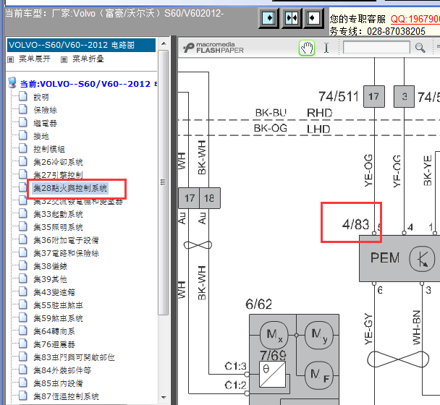Click connector box 17 labeled 74/511

(373, 96)
